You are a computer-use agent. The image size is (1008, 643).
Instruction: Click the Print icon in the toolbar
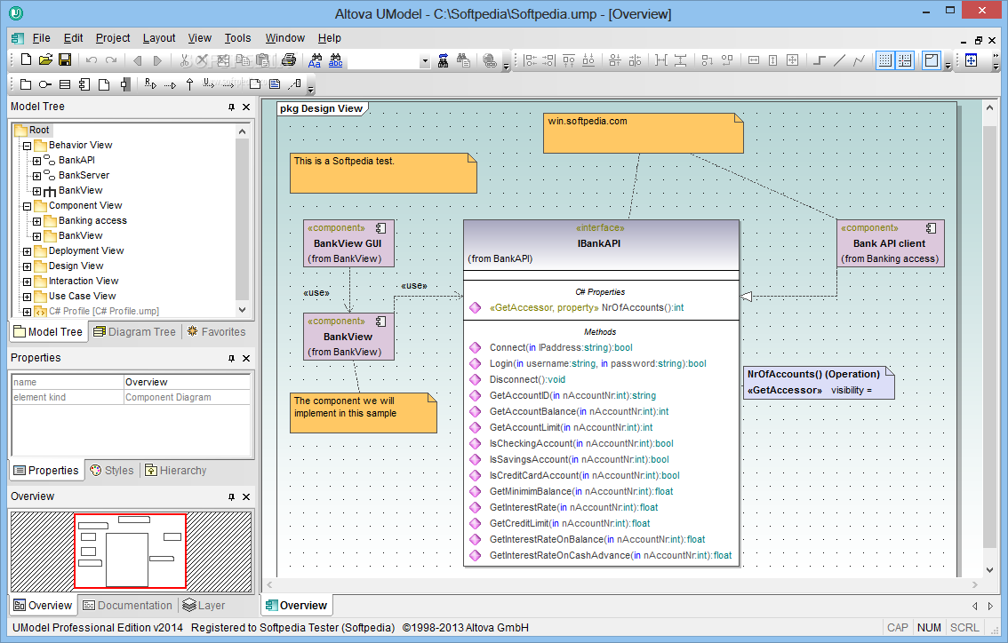pos(289,60)
